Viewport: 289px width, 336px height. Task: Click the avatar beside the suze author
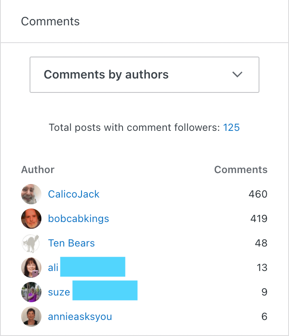(x=31, y=292)
